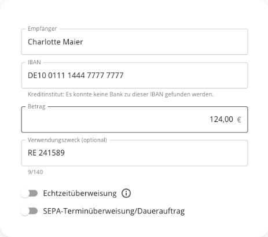Click blank left area of Betrag field
Image resolution: width=268 pixels, height=237 pixels.
coord(116,120)
